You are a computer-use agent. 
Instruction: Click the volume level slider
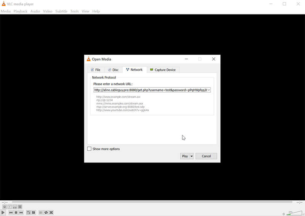(x=294, y=213)
